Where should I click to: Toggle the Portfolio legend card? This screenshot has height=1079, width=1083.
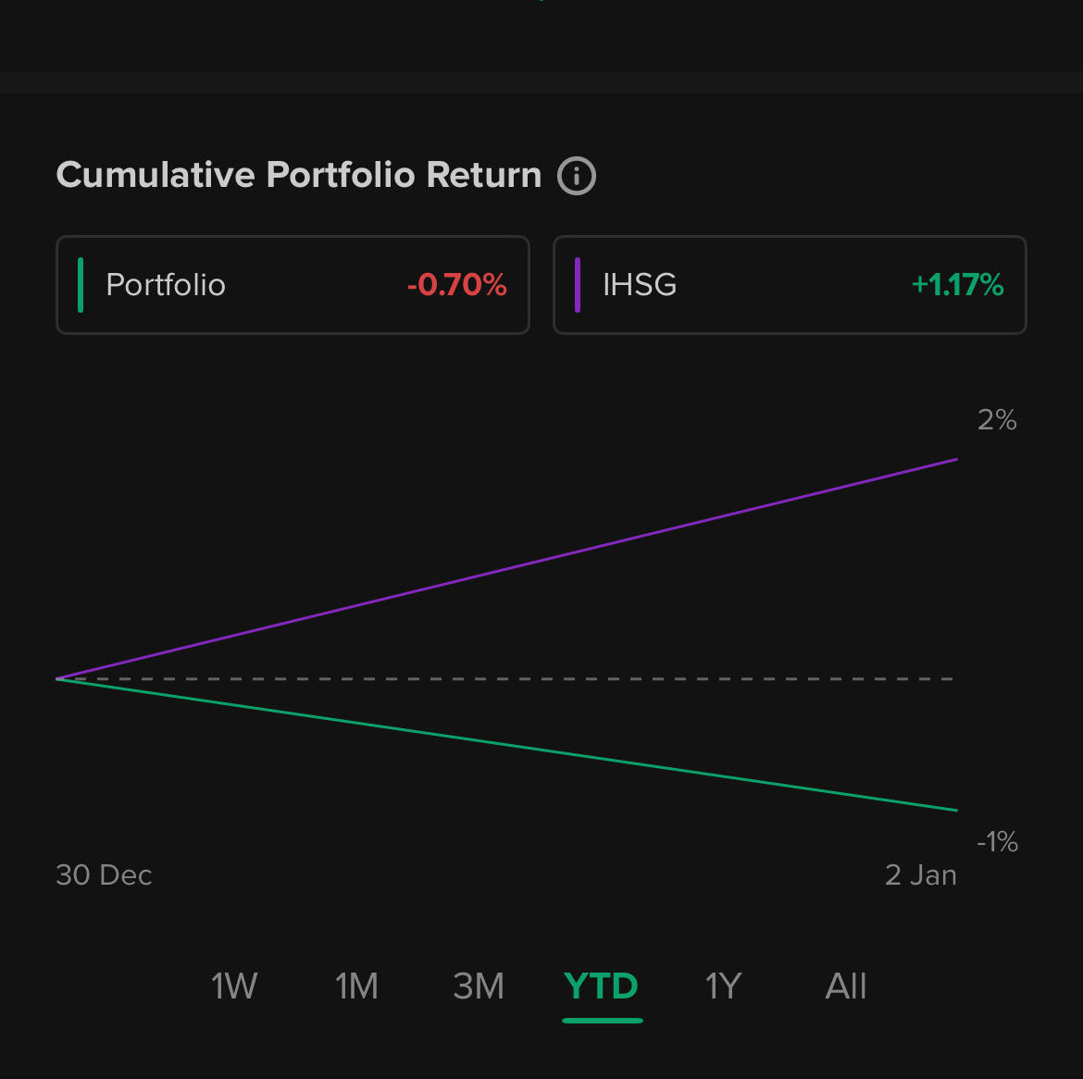point(293,285)
